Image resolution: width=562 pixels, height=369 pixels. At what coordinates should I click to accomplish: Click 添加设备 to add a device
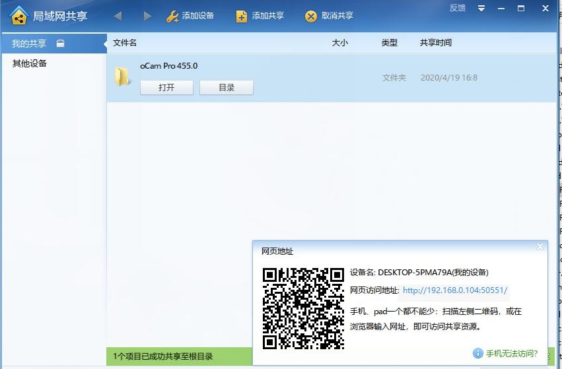[190, 16]
